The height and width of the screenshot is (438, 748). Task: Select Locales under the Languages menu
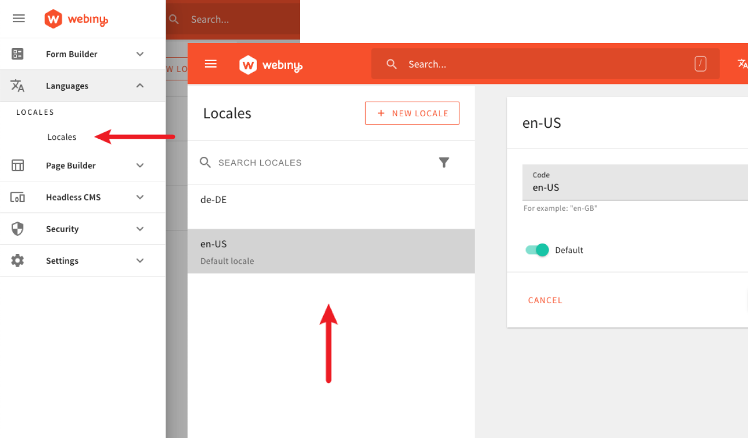[62, 137]
